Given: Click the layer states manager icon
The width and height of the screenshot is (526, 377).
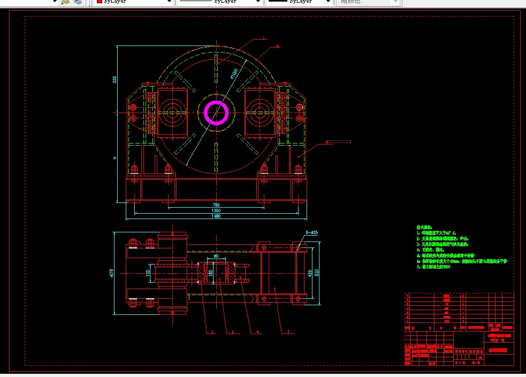Looking at the screenshot, I should pos(78,2).
